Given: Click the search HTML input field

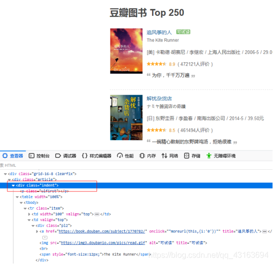Looking at the screenshot, I should 136,165.
